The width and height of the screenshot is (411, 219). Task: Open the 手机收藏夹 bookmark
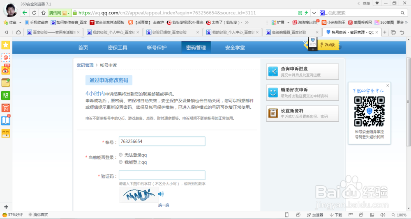point(37,23)
